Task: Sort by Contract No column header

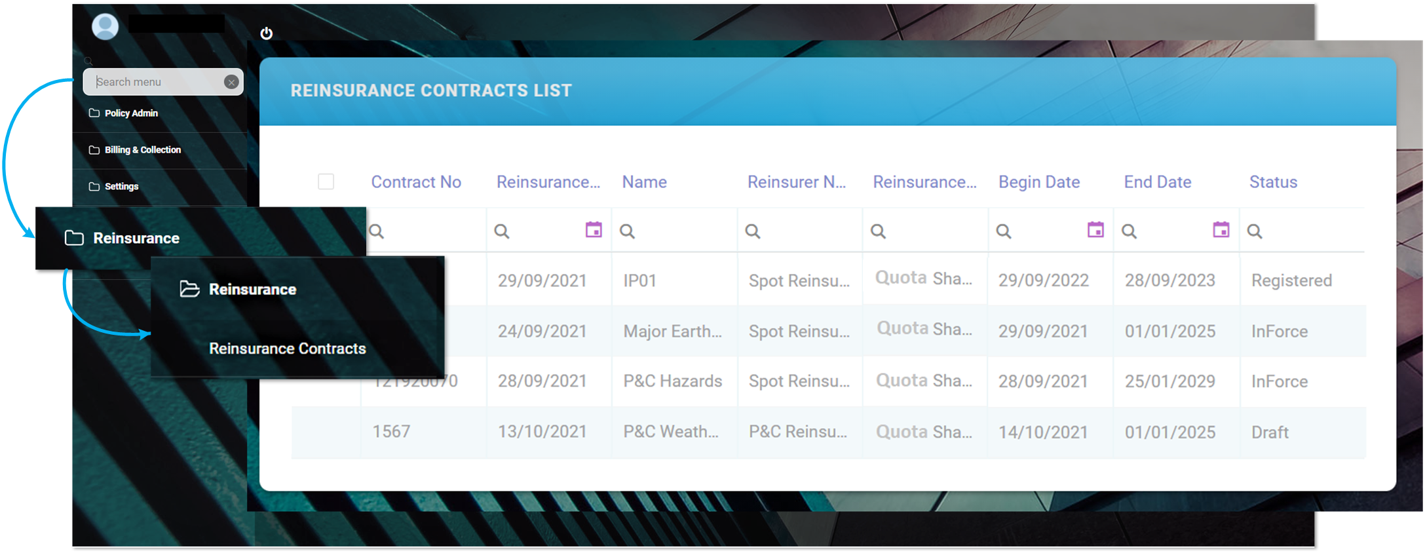Action: pyautogui.click(x=416, y=182)
